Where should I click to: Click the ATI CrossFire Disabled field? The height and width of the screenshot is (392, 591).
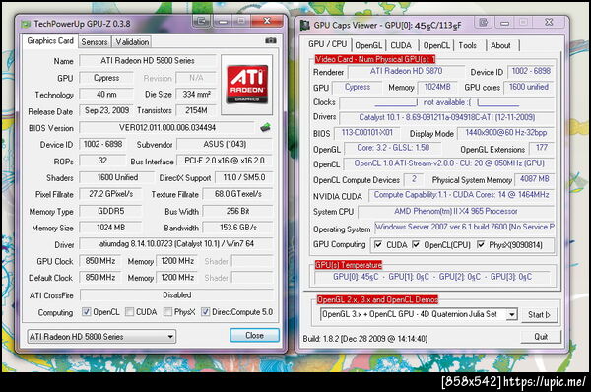(176, 295)
